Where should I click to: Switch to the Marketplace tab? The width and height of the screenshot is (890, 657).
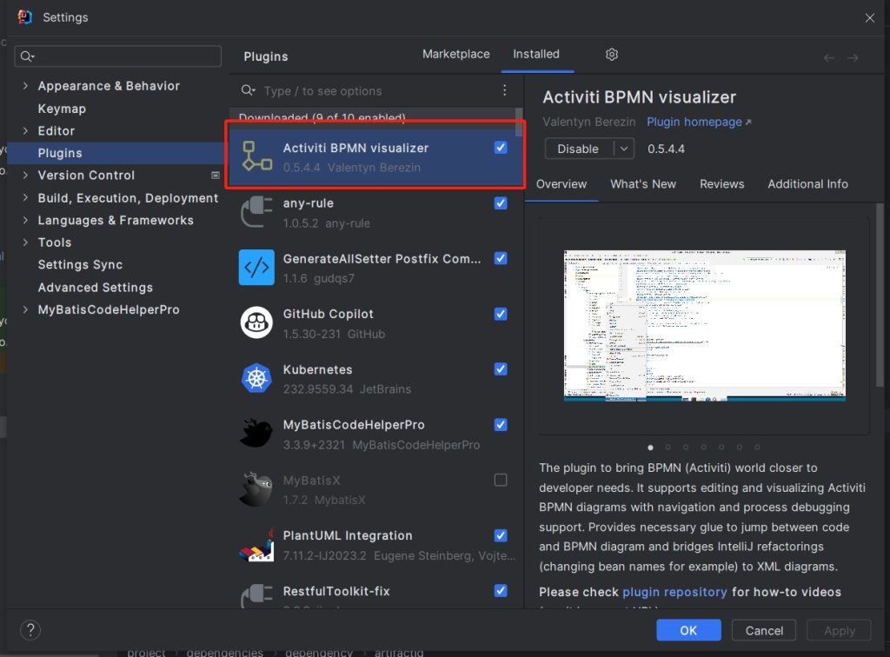(455, 54)
